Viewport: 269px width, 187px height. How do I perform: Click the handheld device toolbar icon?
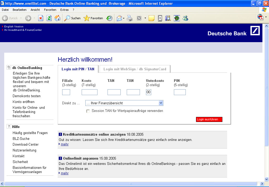(x=160, y=18)
